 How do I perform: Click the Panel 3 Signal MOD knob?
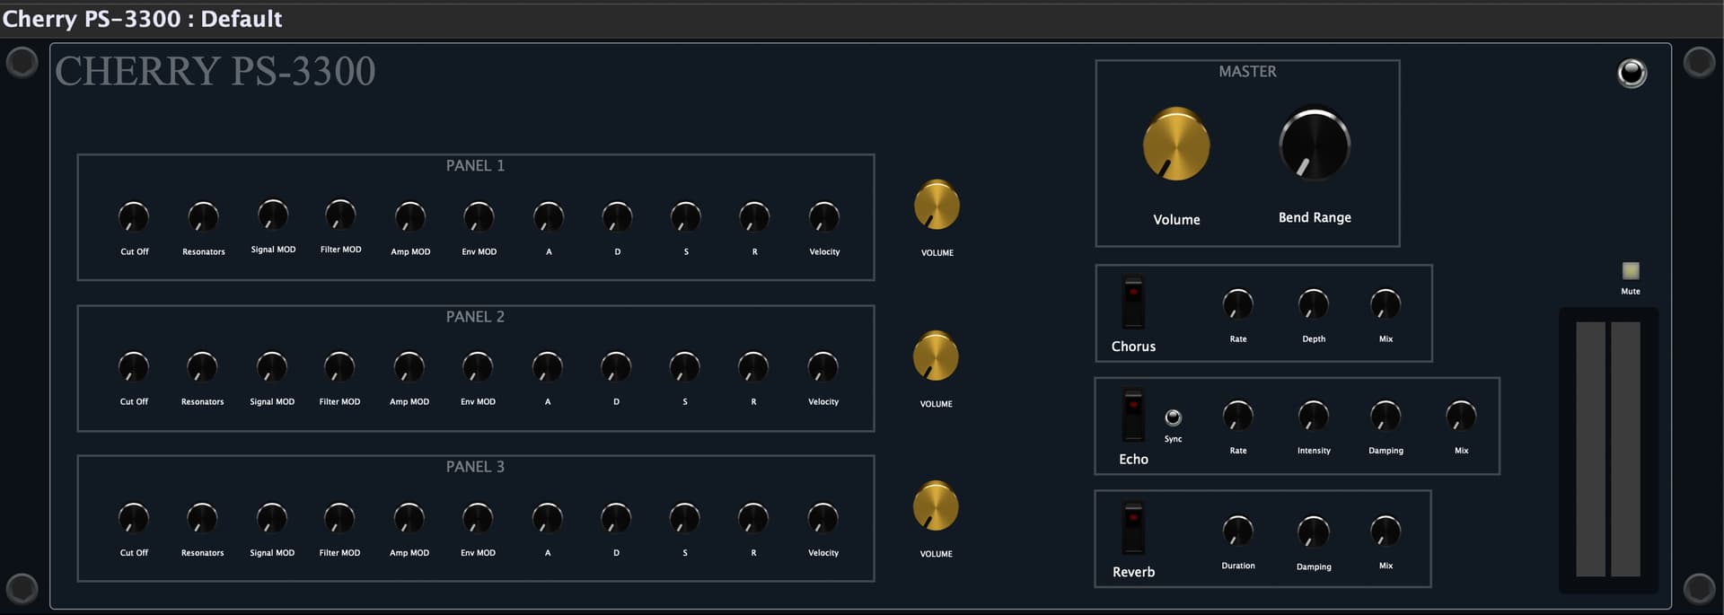click(x=272, y=517)
